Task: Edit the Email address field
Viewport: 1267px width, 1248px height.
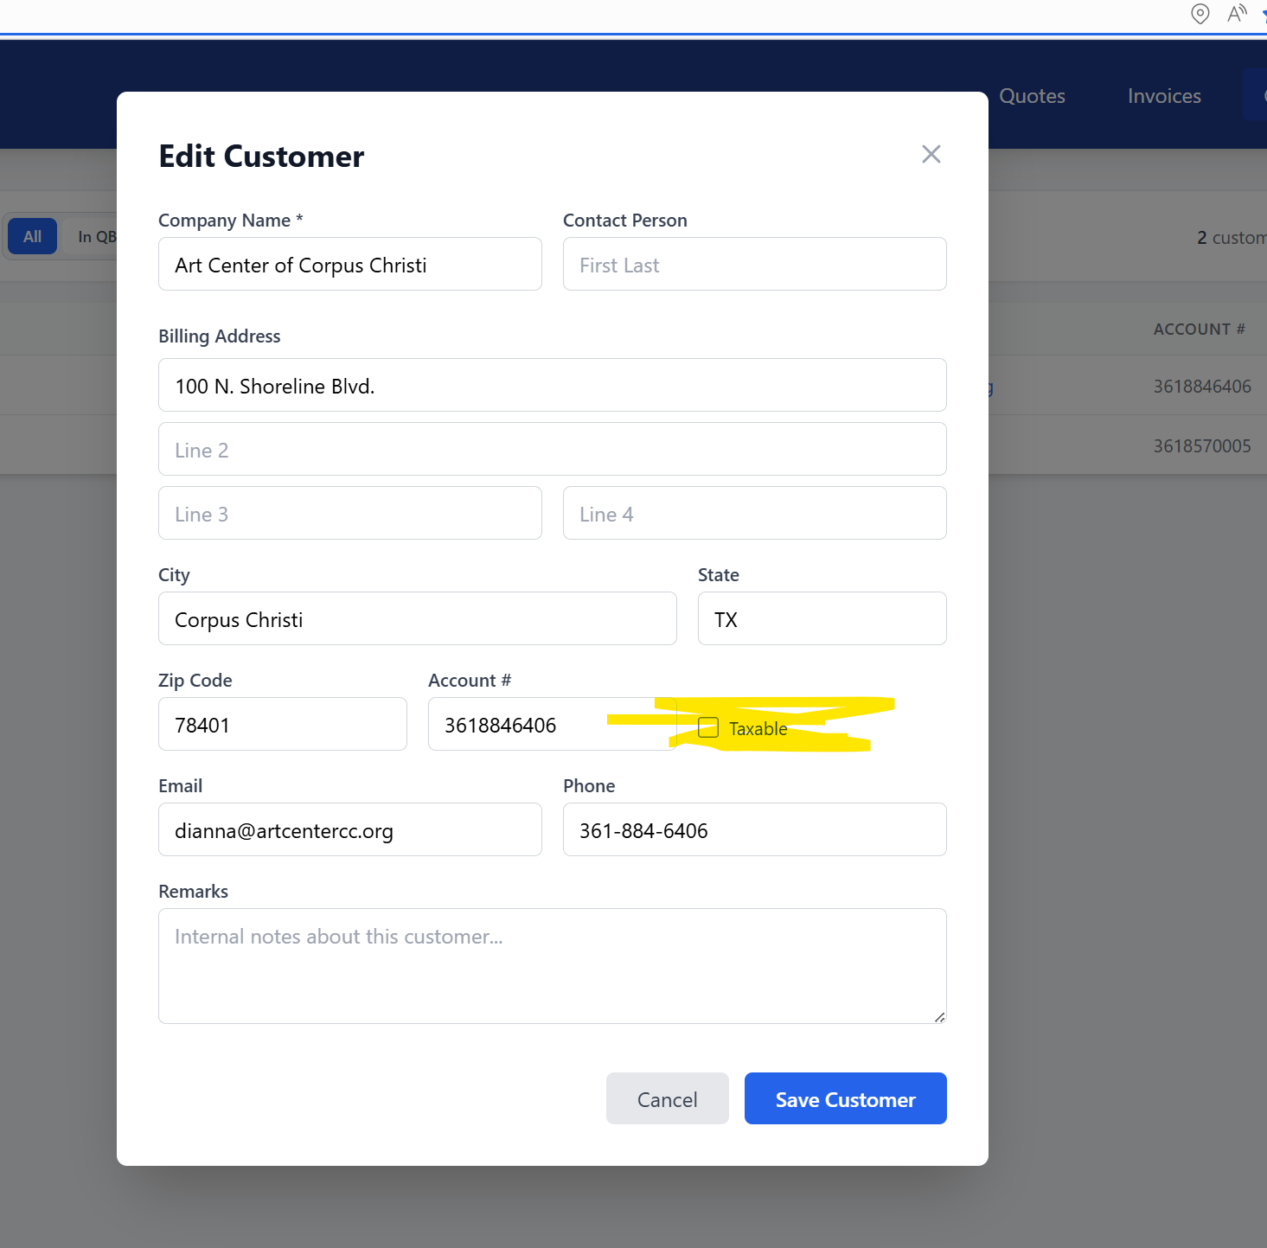Action: tap(349, 830)
